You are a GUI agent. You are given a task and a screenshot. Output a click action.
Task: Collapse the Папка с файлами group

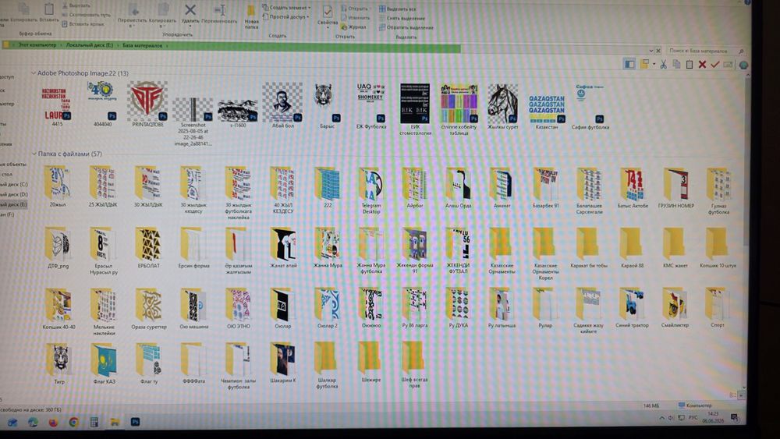[x=34, y=154]
